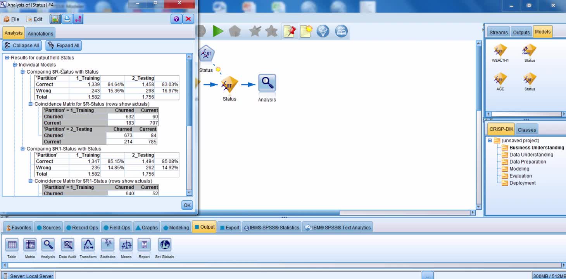Select the Data Audit node in palette
The width and height of the screenshot is (566, 279).
coord(67,245)
